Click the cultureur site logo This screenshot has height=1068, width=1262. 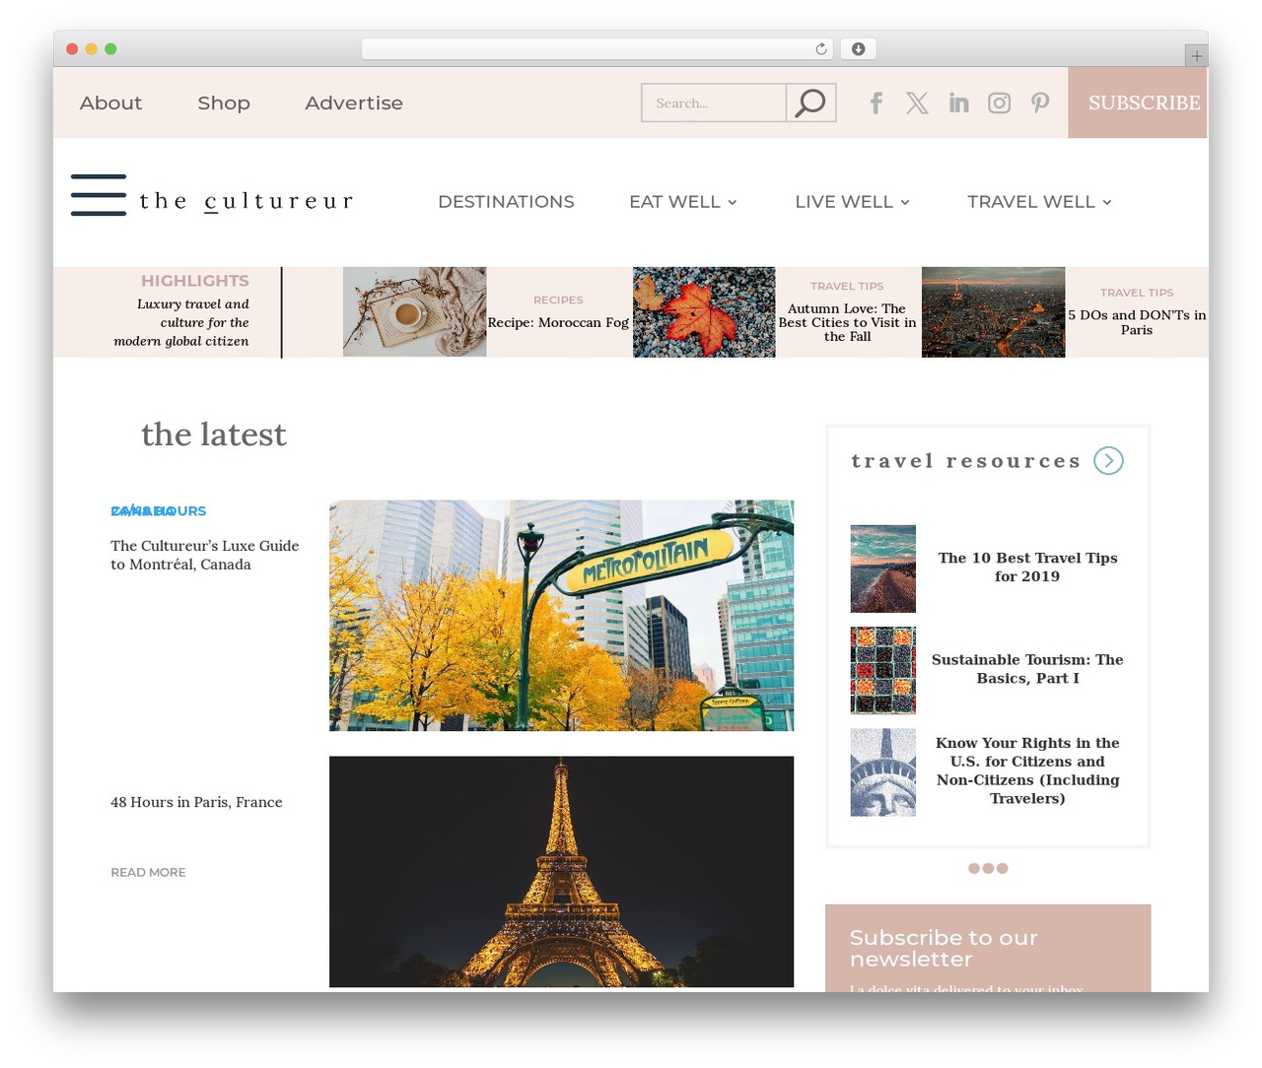click(246, 201)
